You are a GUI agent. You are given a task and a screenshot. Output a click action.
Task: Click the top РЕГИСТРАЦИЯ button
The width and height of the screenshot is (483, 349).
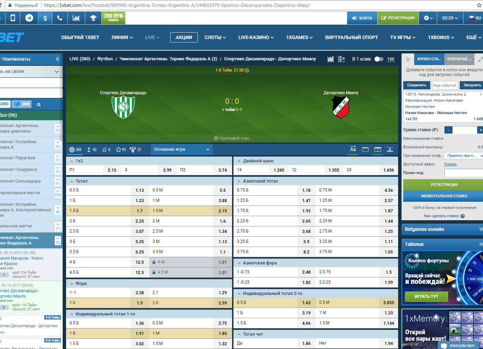click(398, 18)
